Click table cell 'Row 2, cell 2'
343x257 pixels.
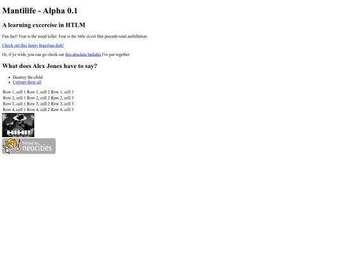[x=38, y=98]
